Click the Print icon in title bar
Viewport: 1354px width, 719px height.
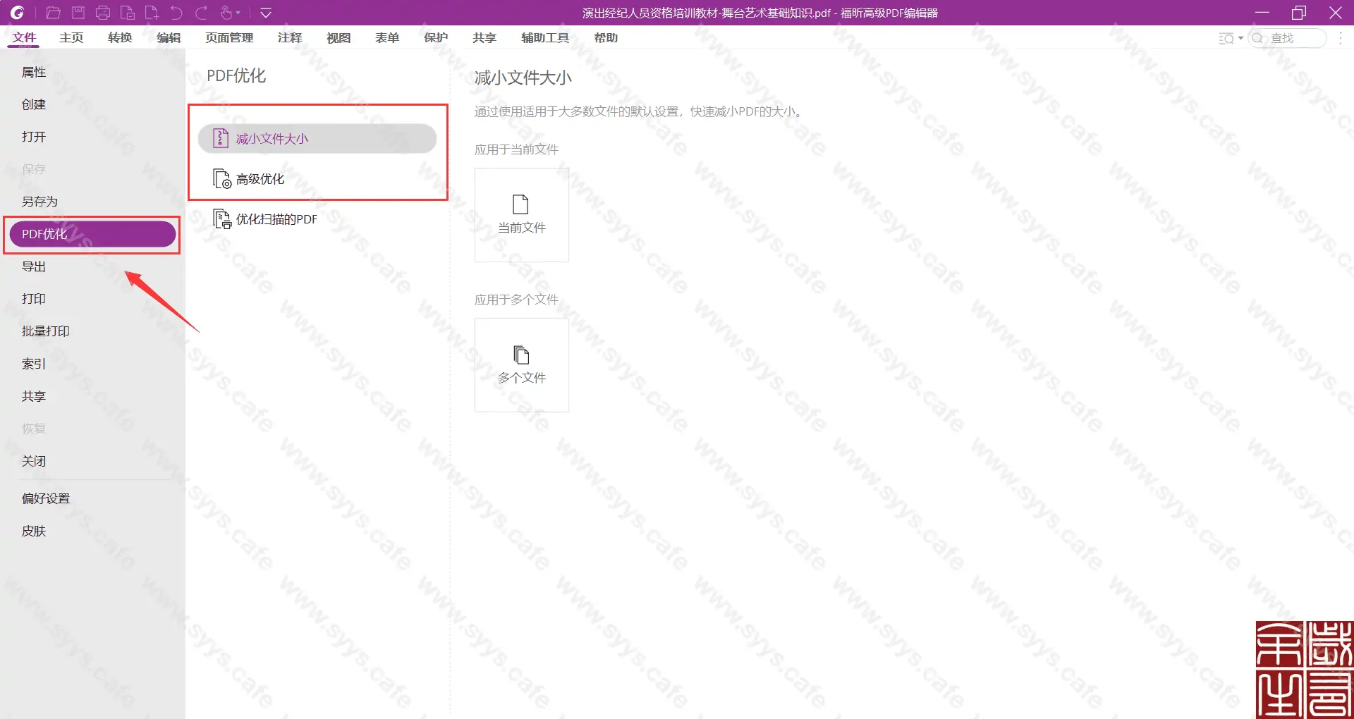[103, 13]
